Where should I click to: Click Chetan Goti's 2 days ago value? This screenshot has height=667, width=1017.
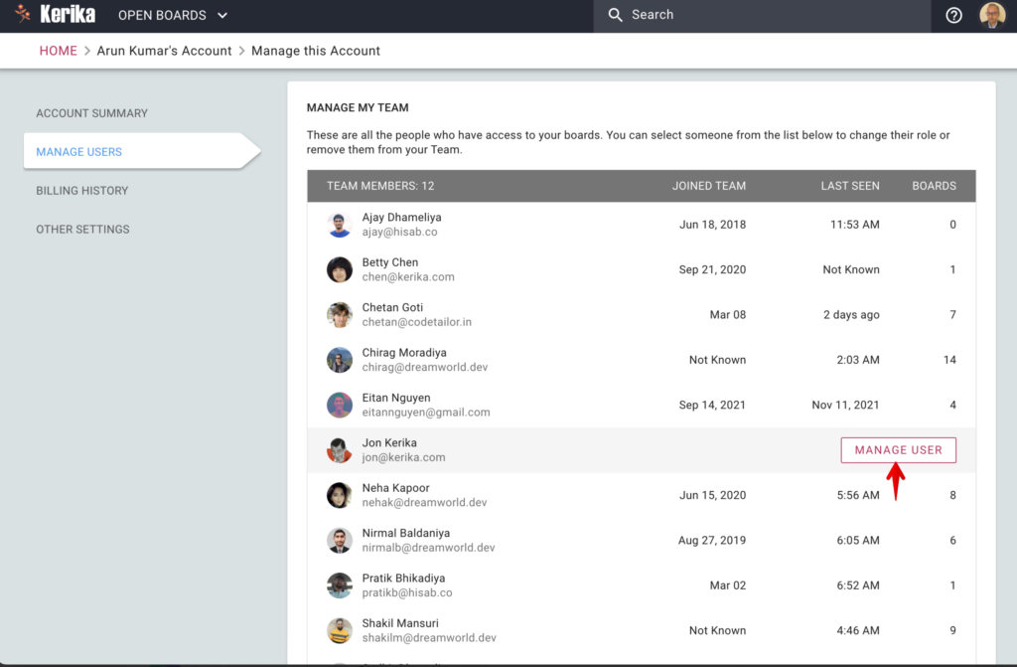851,315
